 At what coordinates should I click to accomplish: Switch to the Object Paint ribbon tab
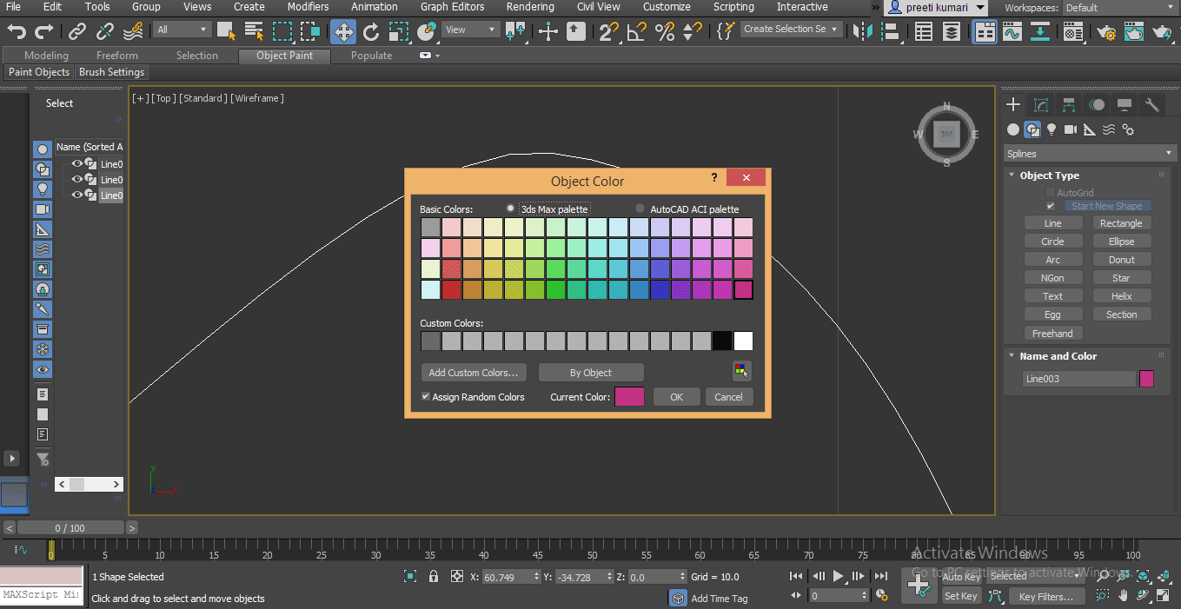(x=283, y=55)
